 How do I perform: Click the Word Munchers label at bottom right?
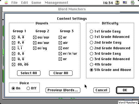click(x=128, y=102)
